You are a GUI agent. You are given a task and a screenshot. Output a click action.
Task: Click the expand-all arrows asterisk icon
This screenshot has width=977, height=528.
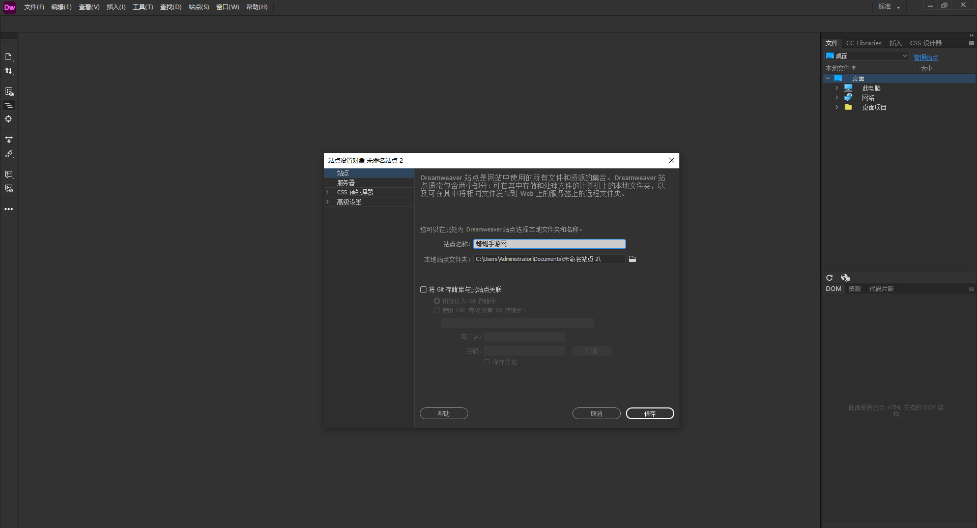[x=9, y=140]
